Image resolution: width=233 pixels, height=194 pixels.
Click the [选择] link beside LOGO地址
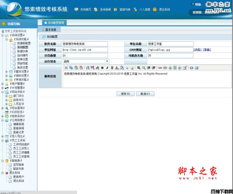(x=197, y=50)
